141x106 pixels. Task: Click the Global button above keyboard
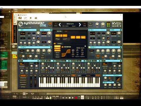[69, 75]
